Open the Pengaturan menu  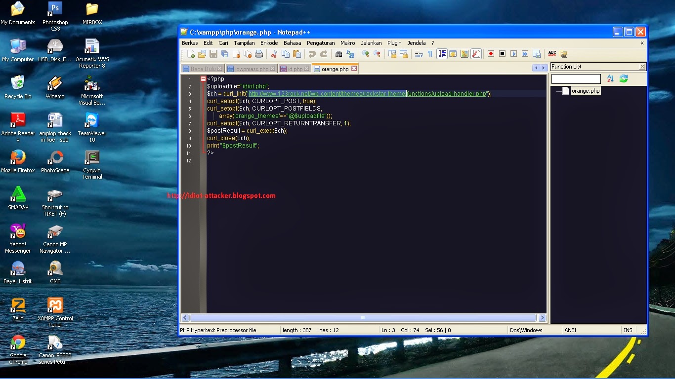pos(321,43)
